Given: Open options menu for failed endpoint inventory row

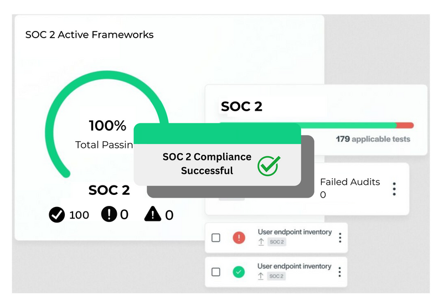Looking at the screenshot, I should [340, 237].
